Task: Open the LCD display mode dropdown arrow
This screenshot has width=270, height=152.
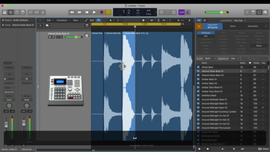Action: tap(156, 12)
